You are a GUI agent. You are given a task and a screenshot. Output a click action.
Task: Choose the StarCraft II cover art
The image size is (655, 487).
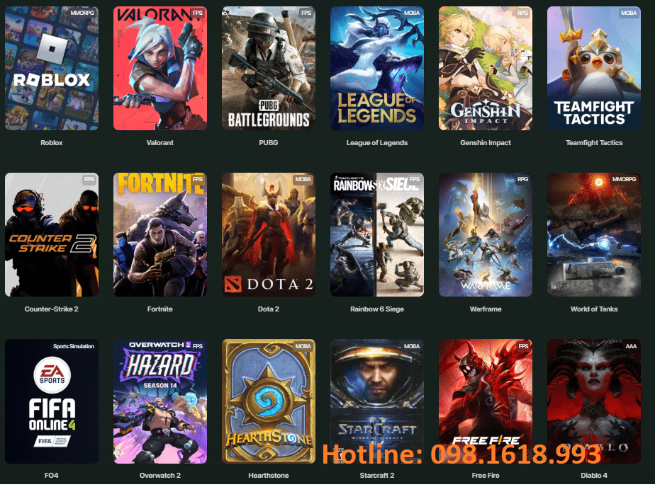point(377,401)
